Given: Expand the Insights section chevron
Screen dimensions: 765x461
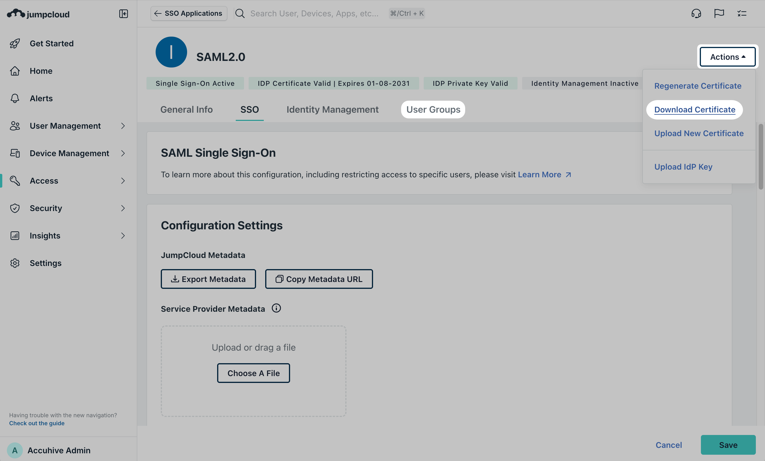Looking at the screenshot, I should (x=123, y=236).
